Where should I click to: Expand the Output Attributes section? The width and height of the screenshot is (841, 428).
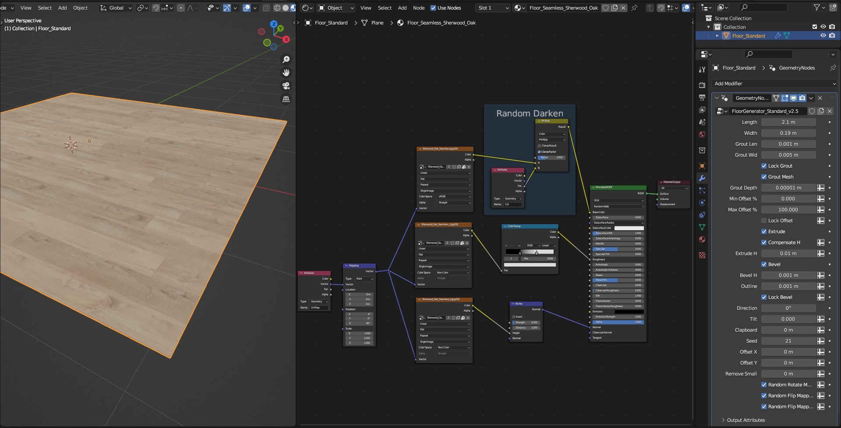[746, 420]
